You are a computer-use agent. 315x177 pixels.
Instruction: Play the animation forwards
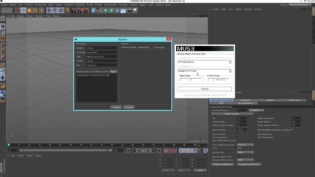click(x=144, y=150)
